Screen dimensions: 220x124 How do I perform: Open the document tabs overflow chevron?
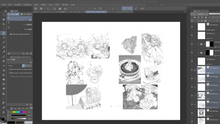pos(185,12)
